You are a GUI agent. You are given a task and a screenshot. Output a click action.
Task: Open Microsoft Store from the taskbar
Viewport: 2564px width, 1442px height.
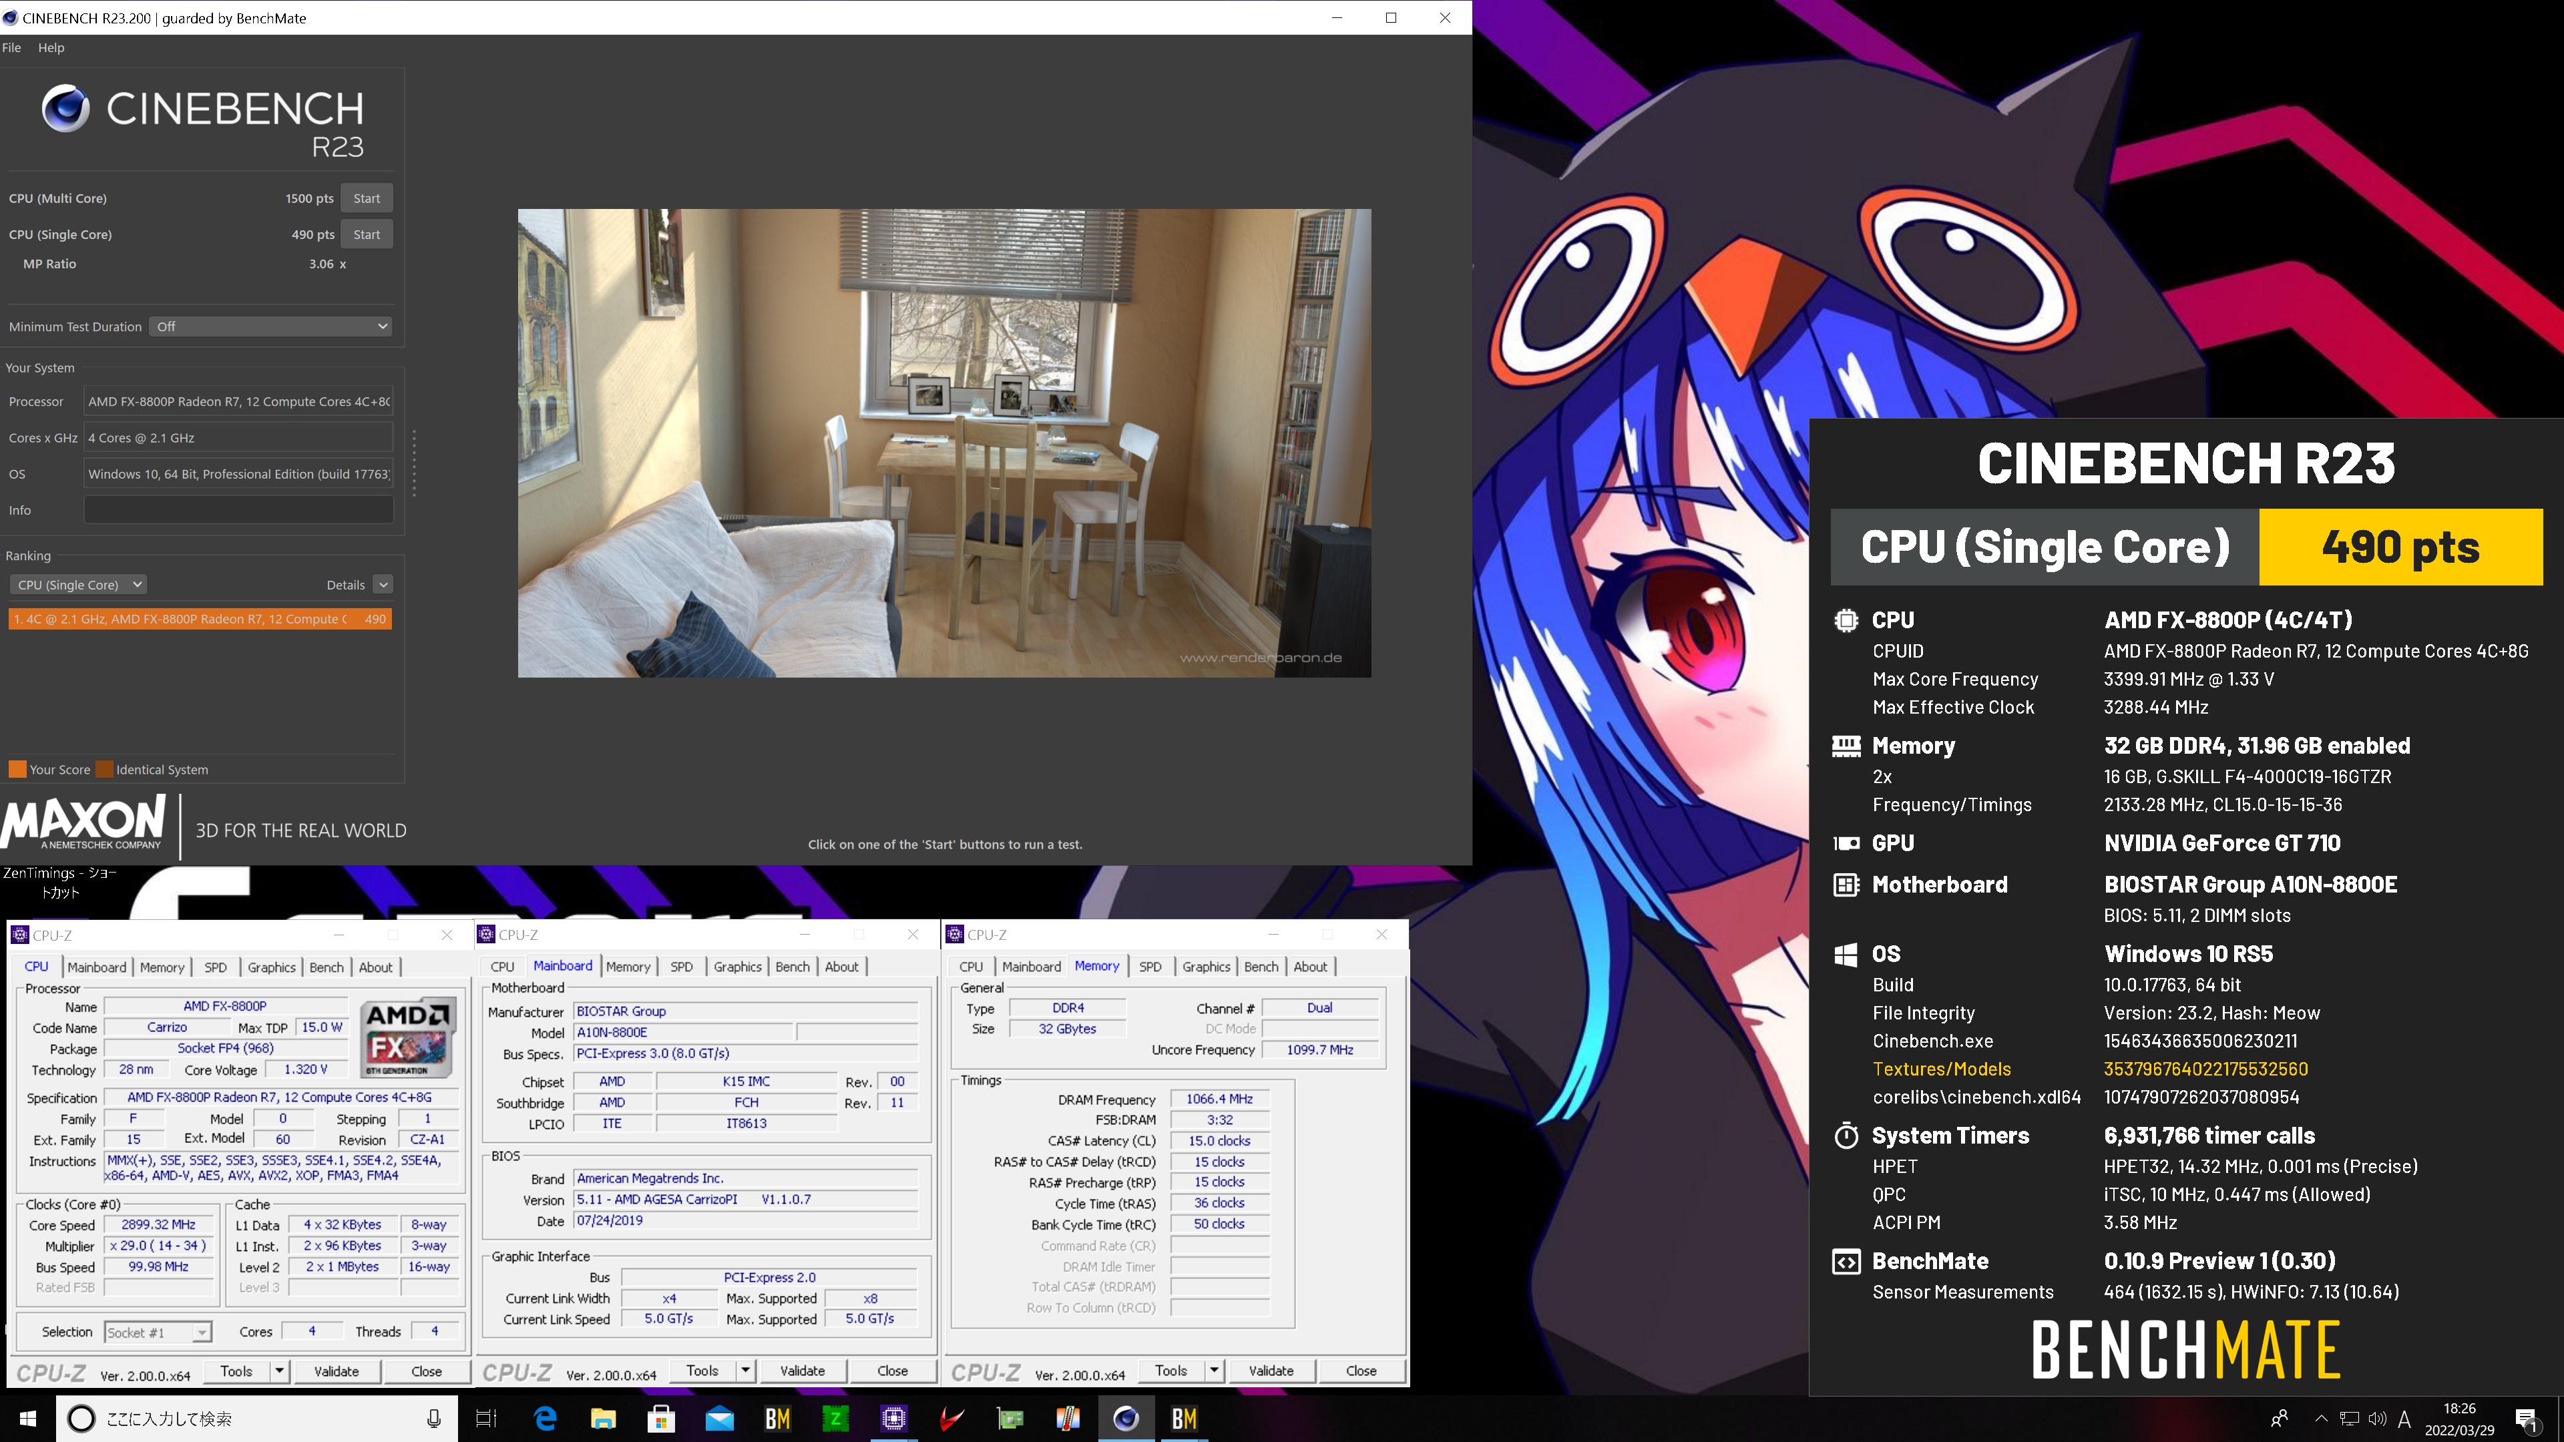pos(661,1418)
